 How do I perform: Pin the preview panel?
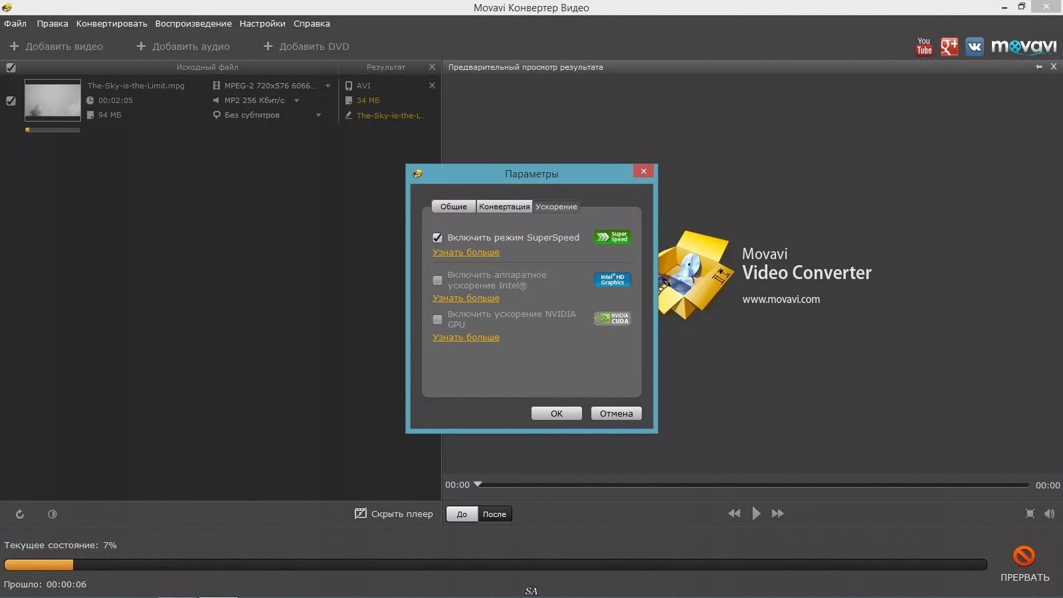(1039, 67)
